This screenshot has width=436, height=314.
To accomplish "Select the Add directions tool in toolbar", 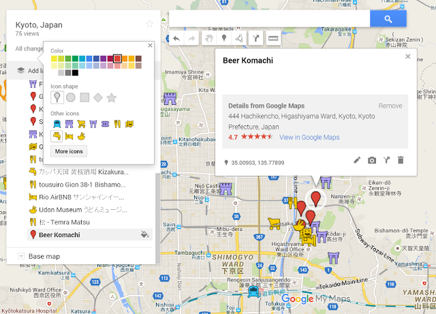I will [255, 38].
